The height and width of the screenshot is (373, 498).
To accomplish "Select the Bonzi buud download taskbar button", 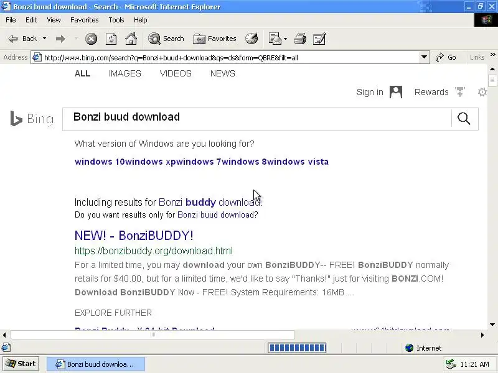I will click(x=96, y=364).
